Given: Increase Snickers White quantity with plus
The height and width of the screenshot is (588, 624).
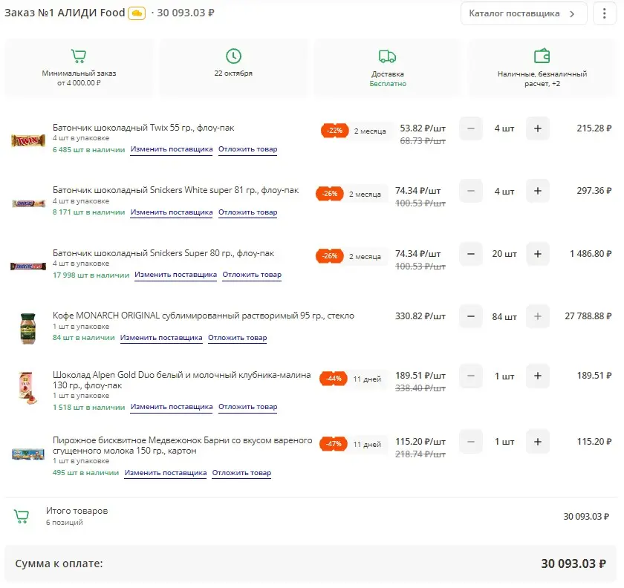Looking at the screenshot, I should pyautogui.click(x=538, y=191).
